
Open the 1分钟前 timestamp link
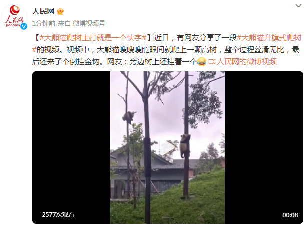pyautogui.click(x=44, y=23)
